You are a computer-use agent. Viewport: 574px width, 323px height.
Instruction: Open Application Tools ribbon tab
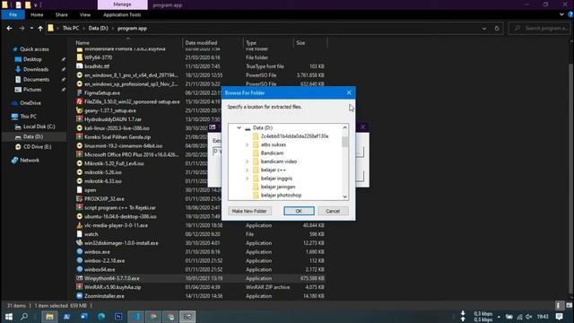[x=122, y=14]
